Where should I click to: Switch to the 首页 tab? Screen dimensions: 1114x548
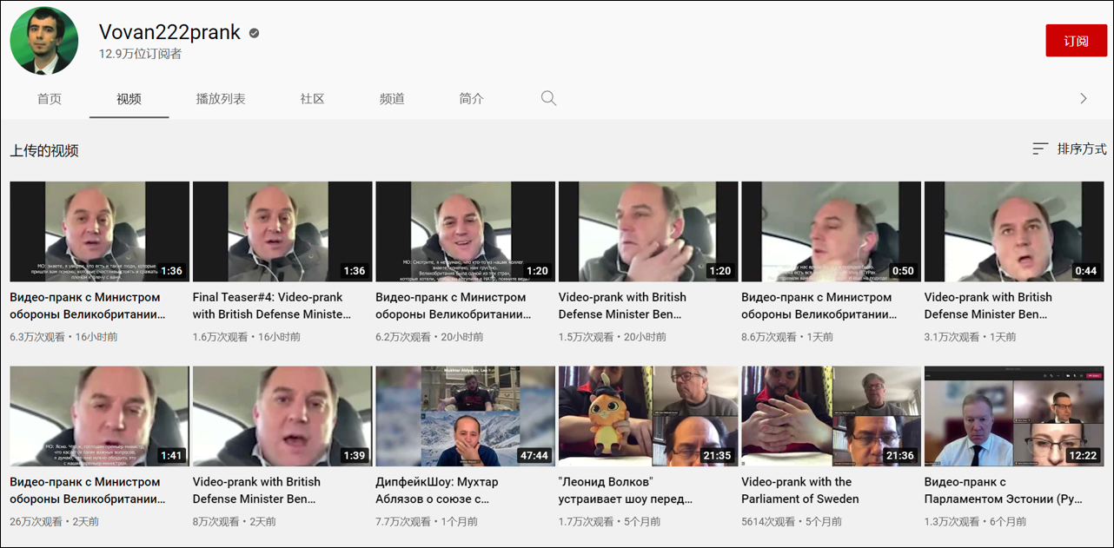click(x=50, y=99)
